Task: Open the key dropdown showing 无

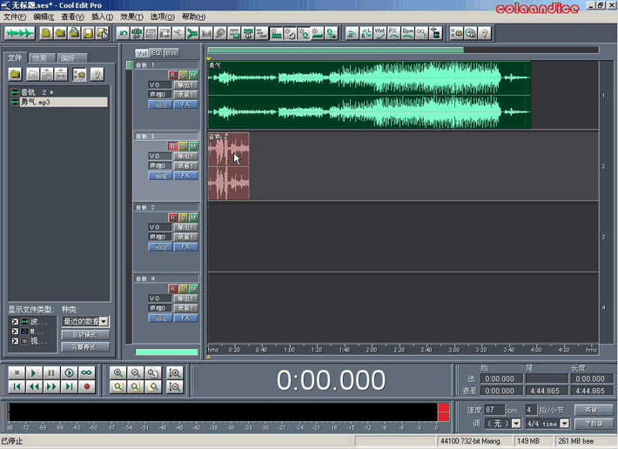Action: point(516,423)
